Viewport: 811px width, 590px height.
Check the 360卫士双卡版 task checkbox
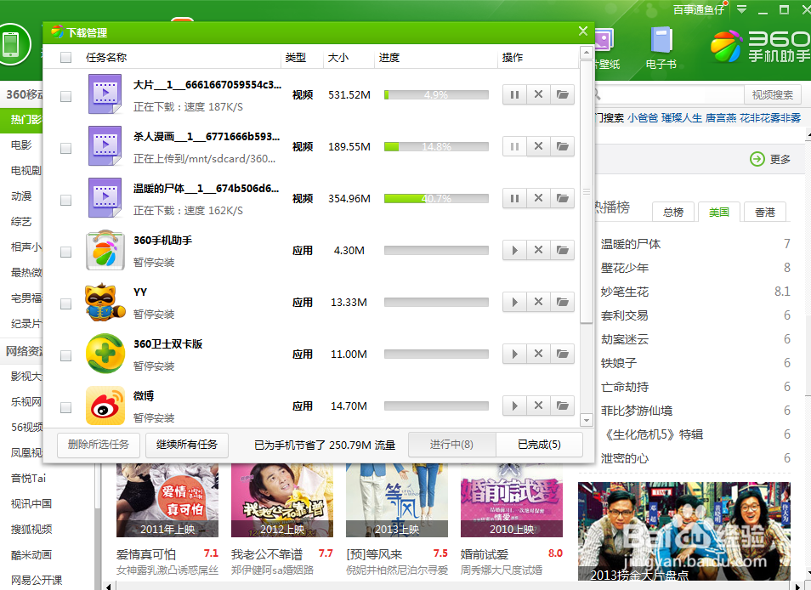coord(65,355)
